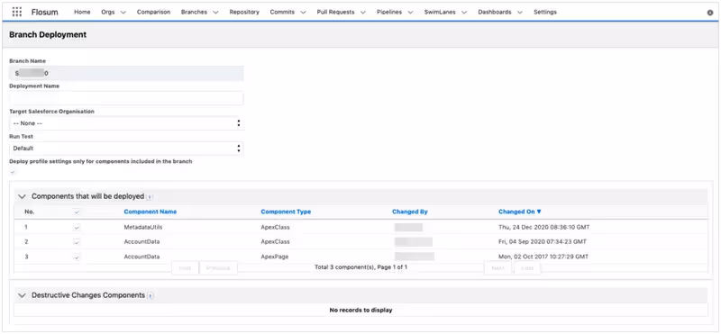This screenshot has height=334, width=721.
Task: Open the Comparison tab
Action: tap(153, 13)
